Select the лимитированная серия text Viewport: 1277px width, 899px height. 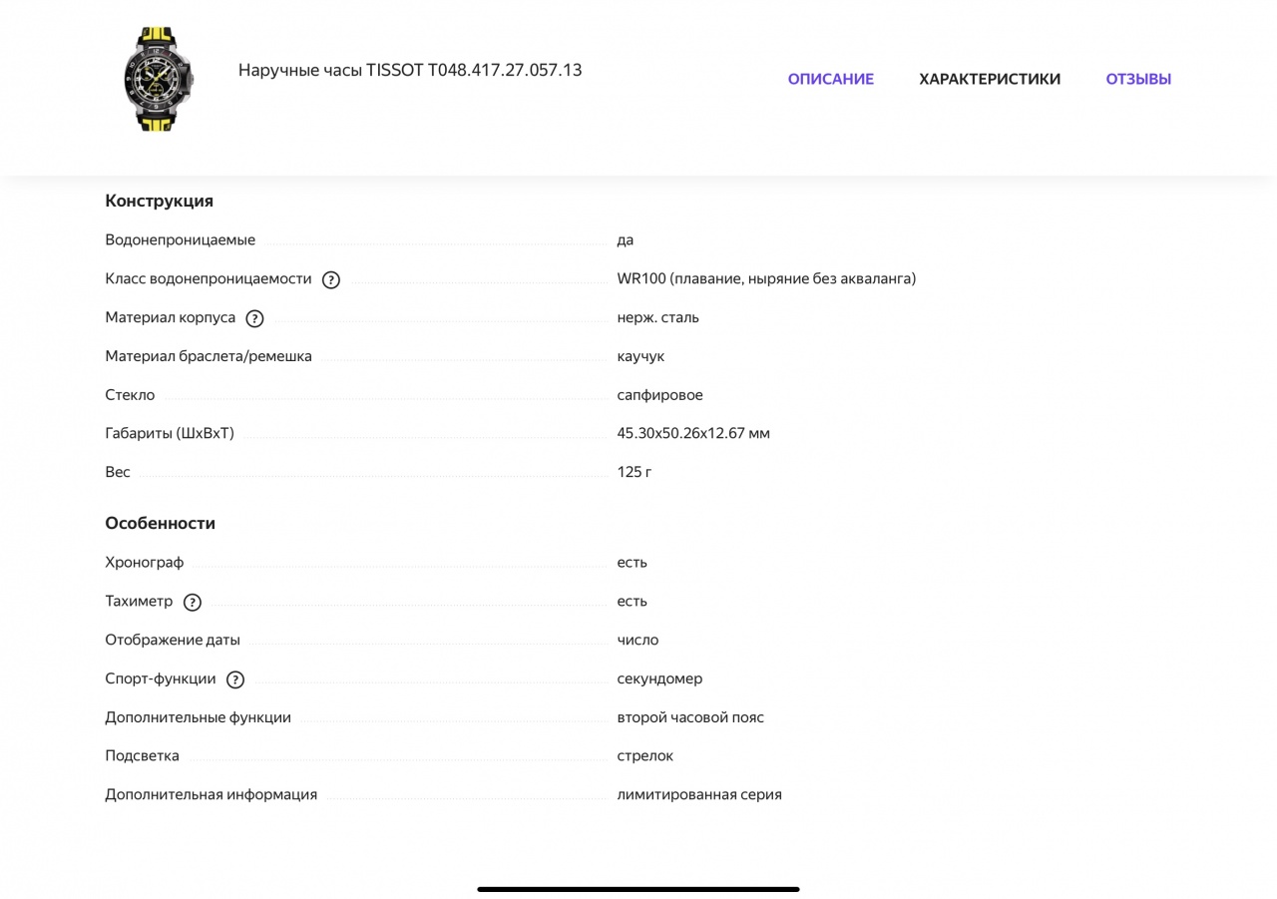[699, 794]
